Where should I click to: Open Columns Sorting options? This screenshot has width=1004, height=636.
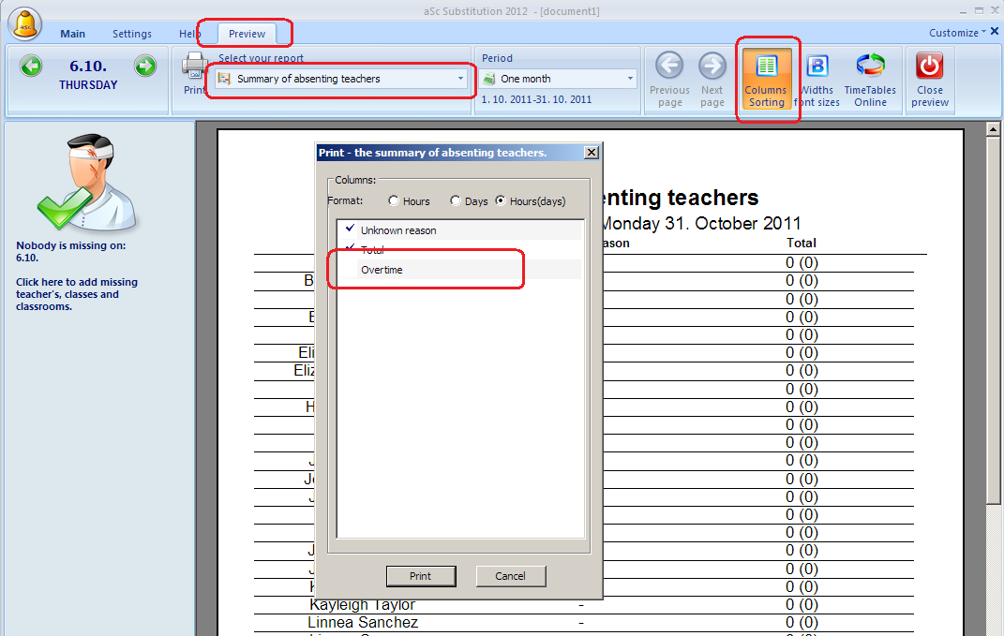[x=767, y=80]
